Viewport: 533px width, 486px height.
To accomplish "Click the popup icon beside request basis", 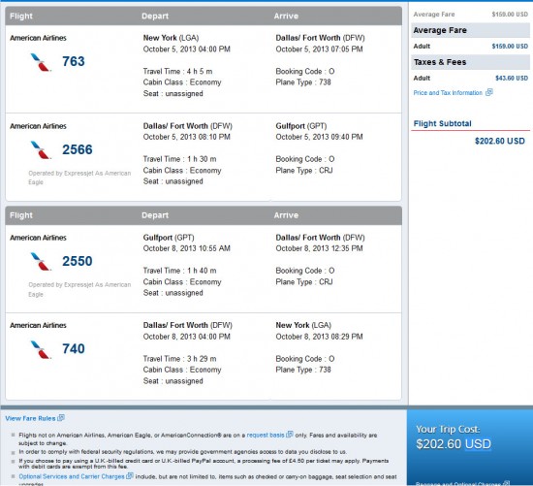I will click(290, 435).
